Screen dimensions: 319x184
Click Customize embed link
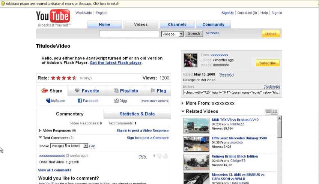tap(272, 86)
